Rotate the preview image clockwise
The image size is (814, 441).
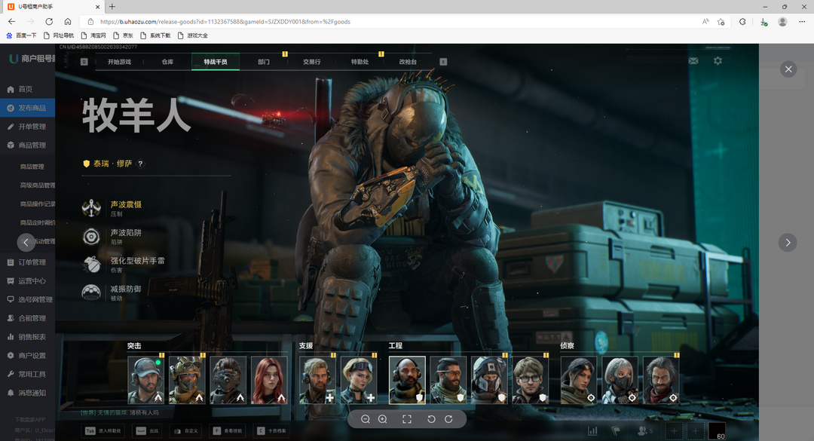(x=448, y=419)
